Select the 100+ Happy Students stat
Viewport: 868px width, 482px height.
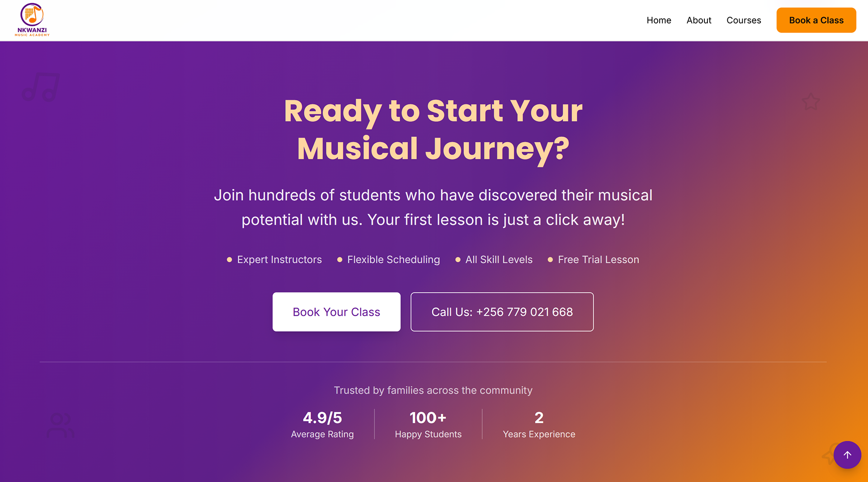click(428, 424)
